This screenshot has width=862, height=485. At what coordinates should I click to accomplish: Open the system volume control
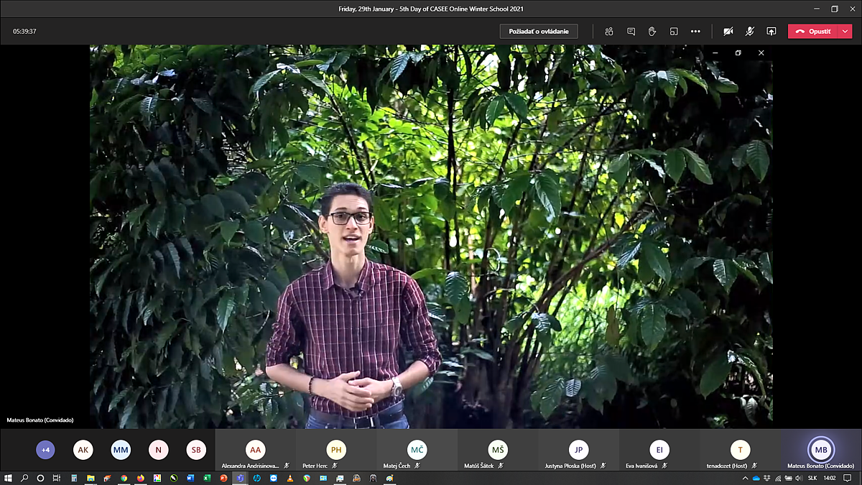point(798,478)
